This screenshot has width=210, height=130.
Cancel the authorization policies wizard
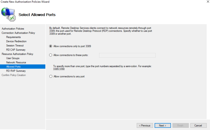pyautogui.click(x=200, y=126)
